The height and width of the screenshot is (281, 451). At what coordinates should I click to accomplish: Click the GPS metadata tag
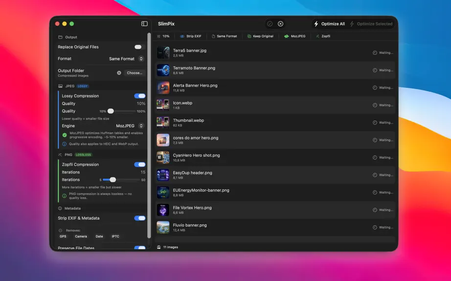point(63,236)
